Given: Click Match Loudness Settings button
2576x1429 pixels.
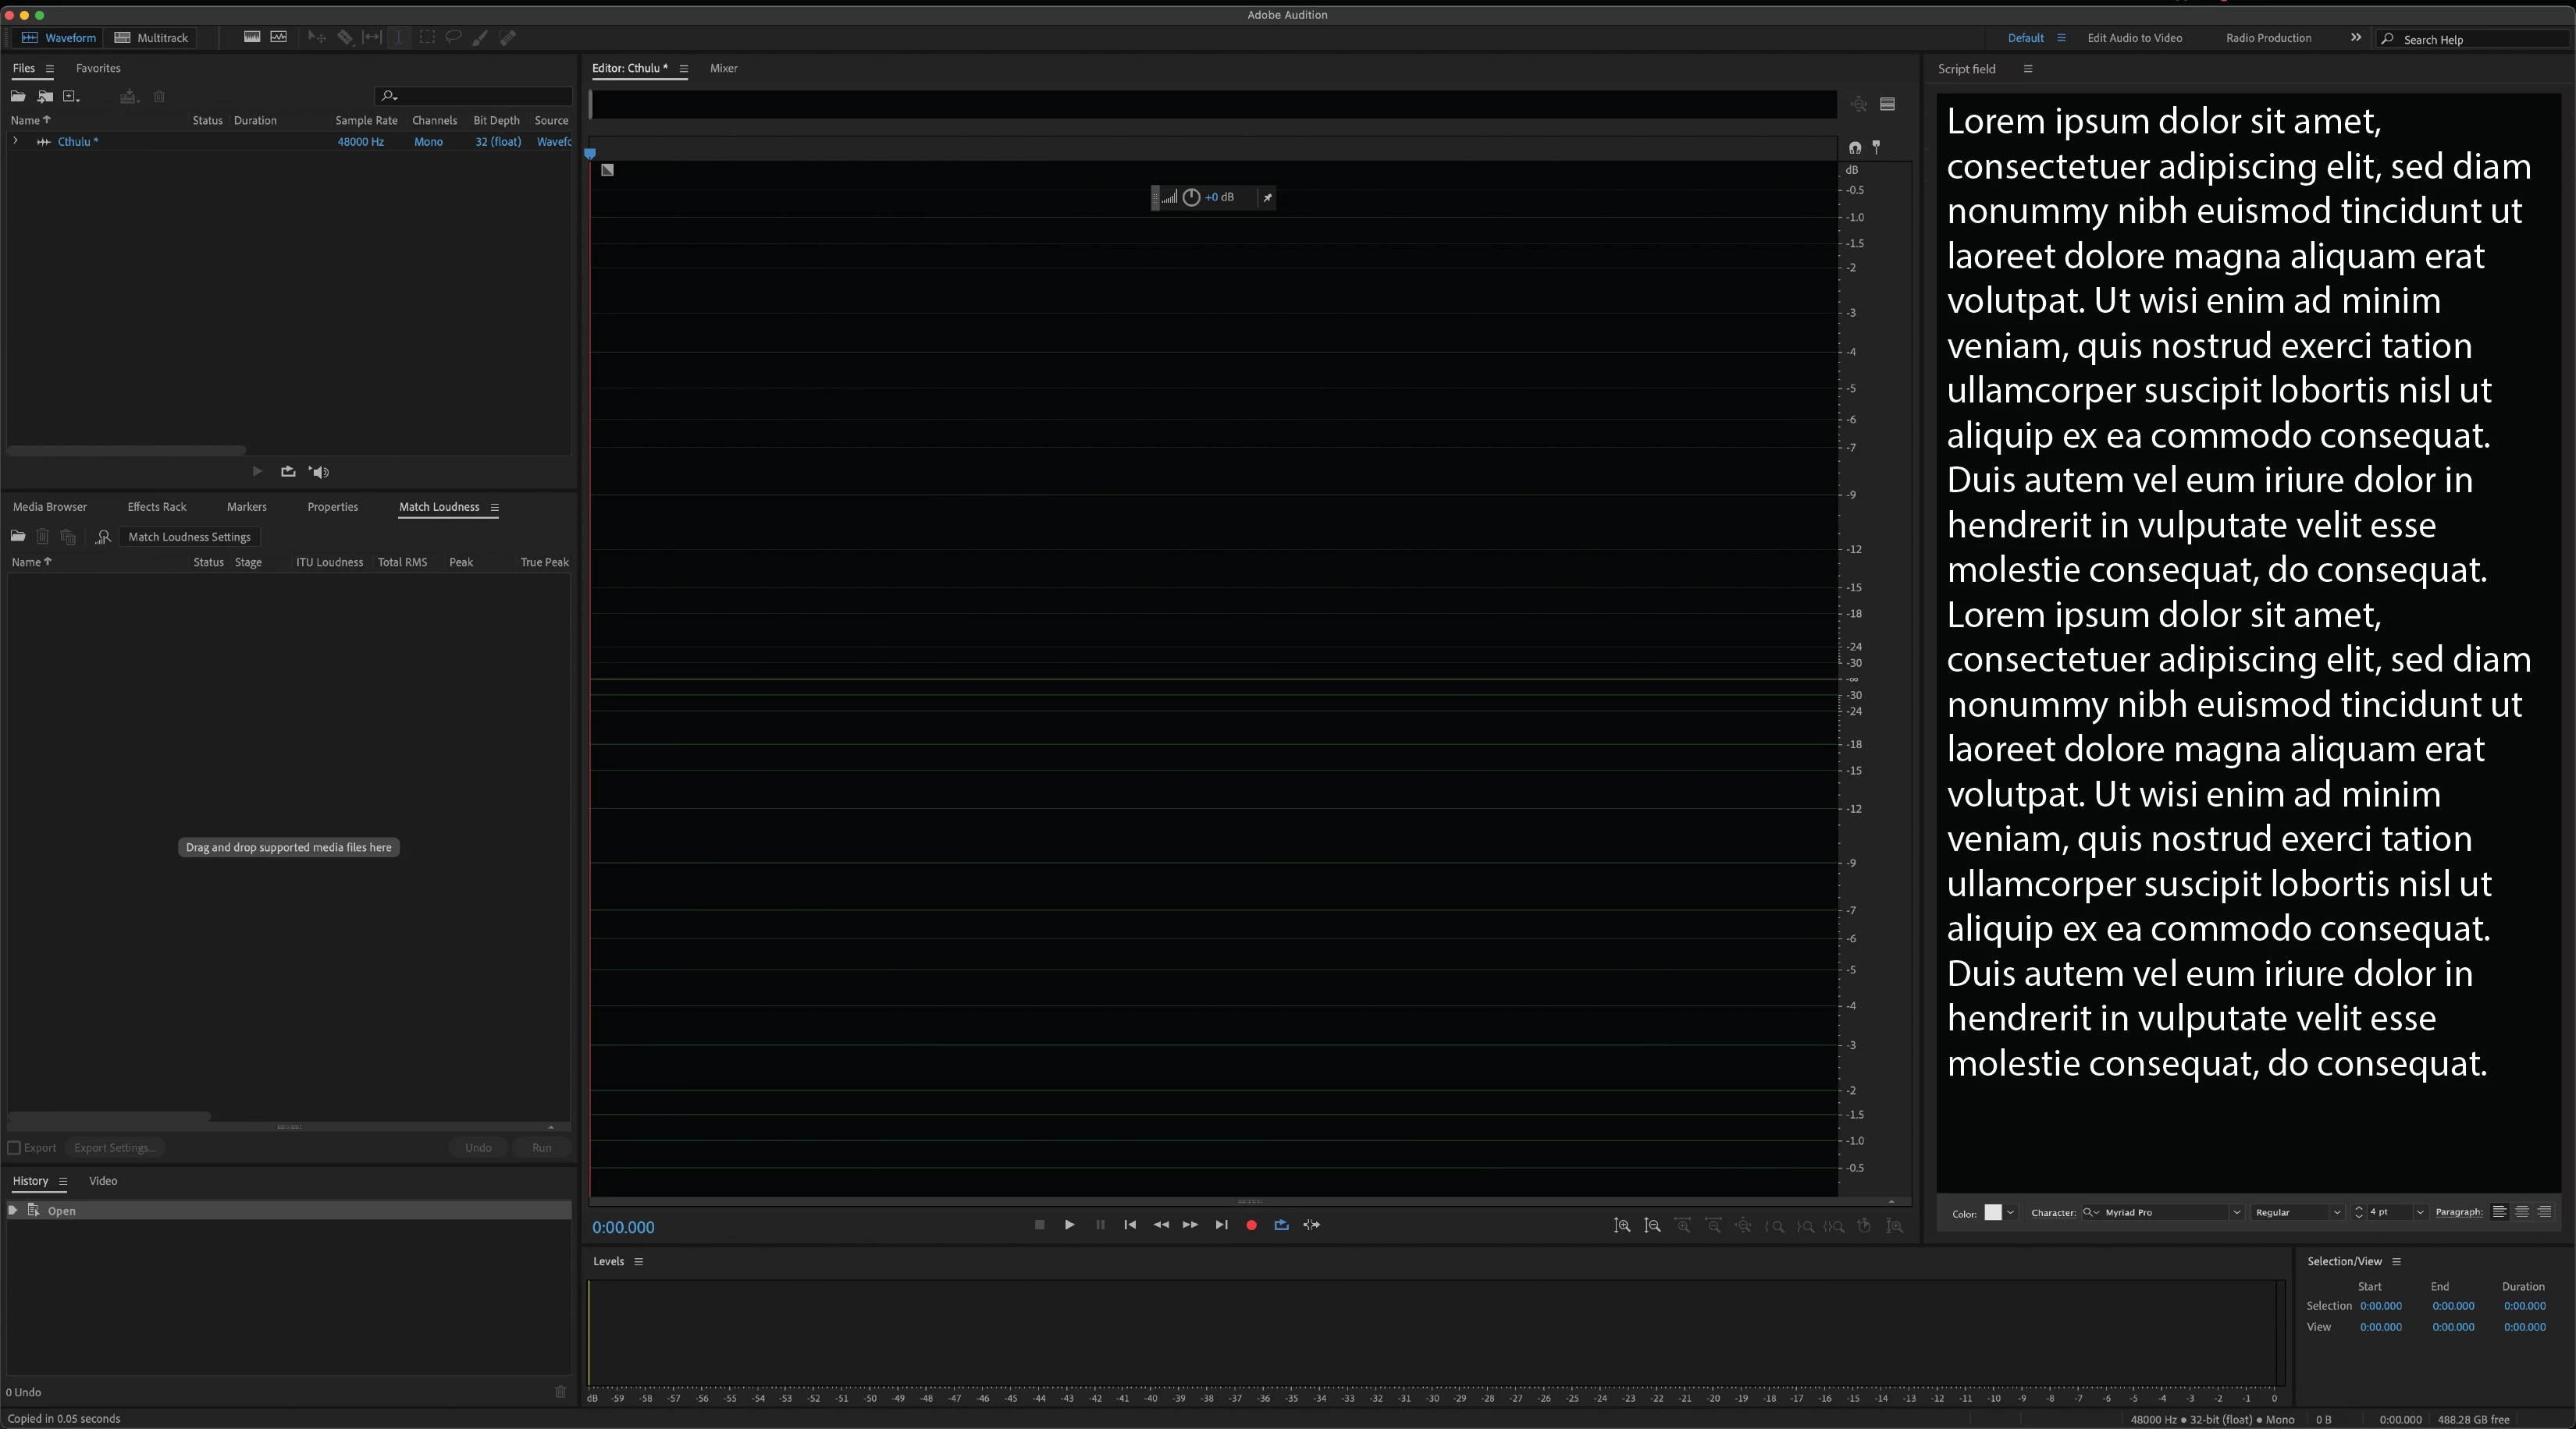Looking at the screenshot, I should (x=189, y=537).
